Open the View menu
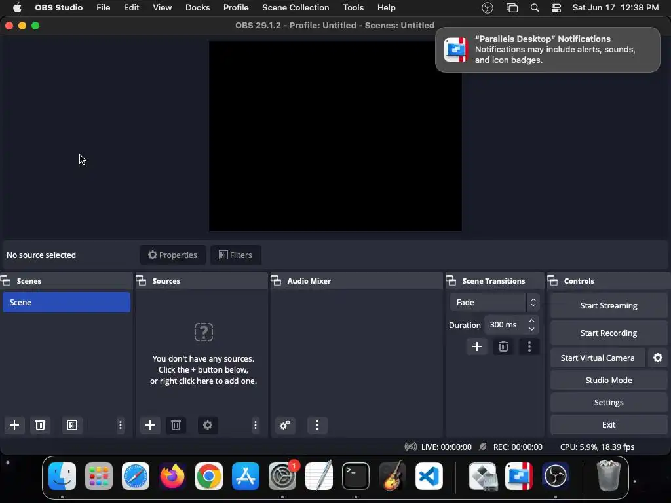Screen dimensions: 671x503 tap(163, 8)
